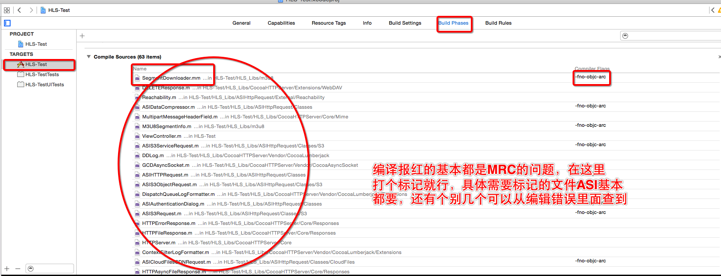Toggle the project and targets list sidebar
The height and width of the screenshot is (276, 721).
click(7, 23)
